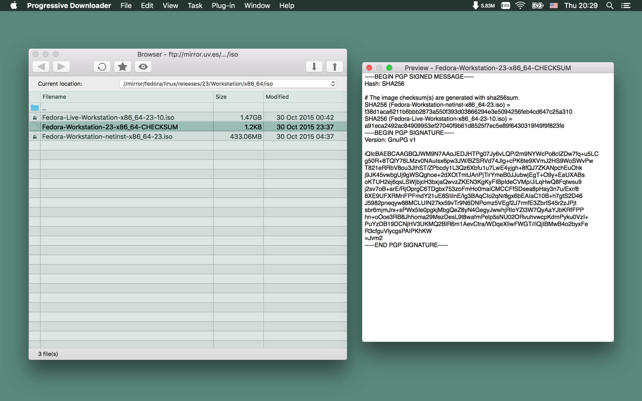The height and width of the screenshot is (401, 642).
Task: Click the 1.47GB size cell
Action: pyautogui.click(x=251, y=117)
